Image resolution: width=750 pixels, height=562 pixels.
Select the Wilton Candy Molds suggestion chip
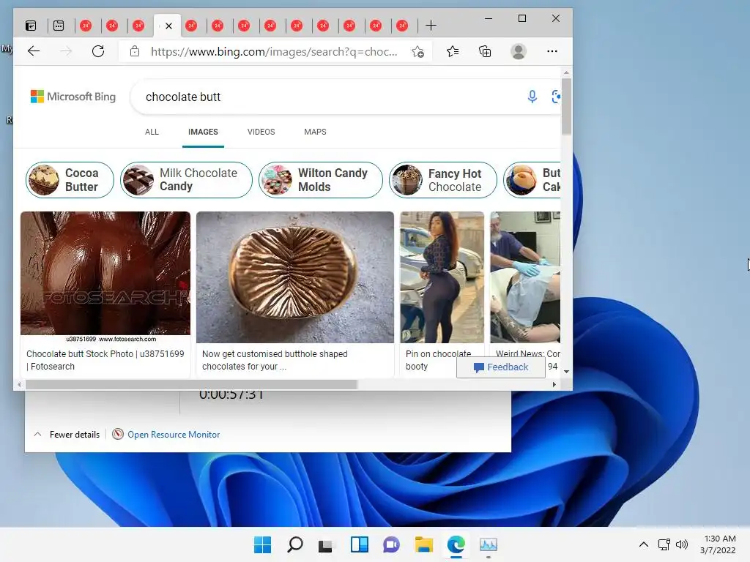(321, 180)
